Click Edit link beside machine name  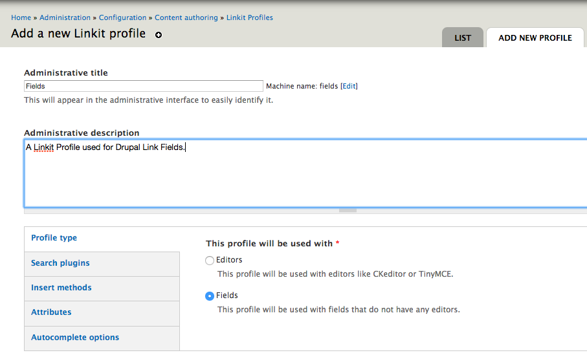click(x=349, y=86)
